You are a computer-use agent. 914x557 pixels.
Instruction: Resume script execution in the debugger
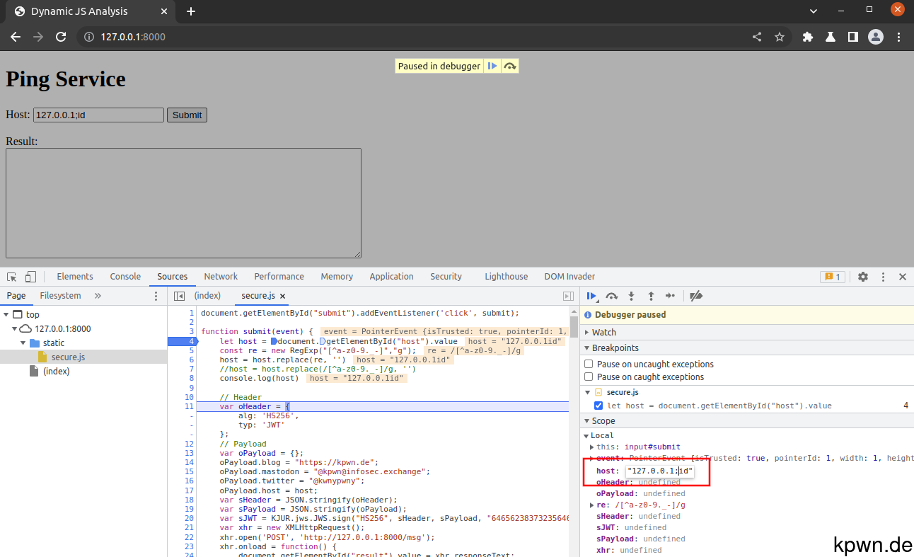(x=591, y=296)
